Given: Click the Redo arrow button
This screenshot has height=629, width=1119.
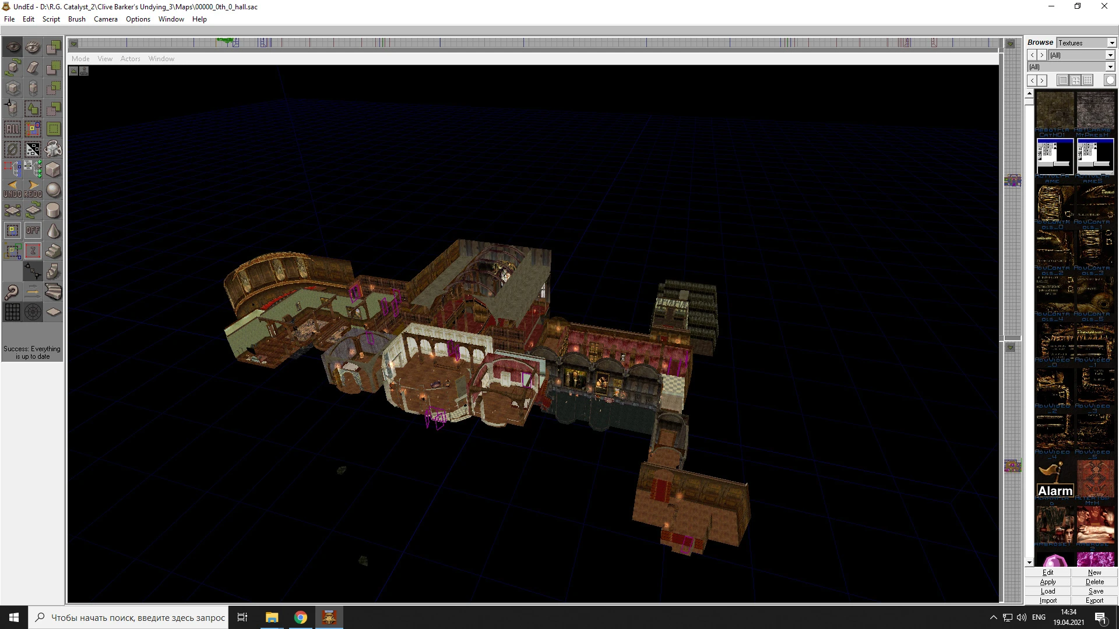Looking at the screenshot, I should tap(33, 189).
